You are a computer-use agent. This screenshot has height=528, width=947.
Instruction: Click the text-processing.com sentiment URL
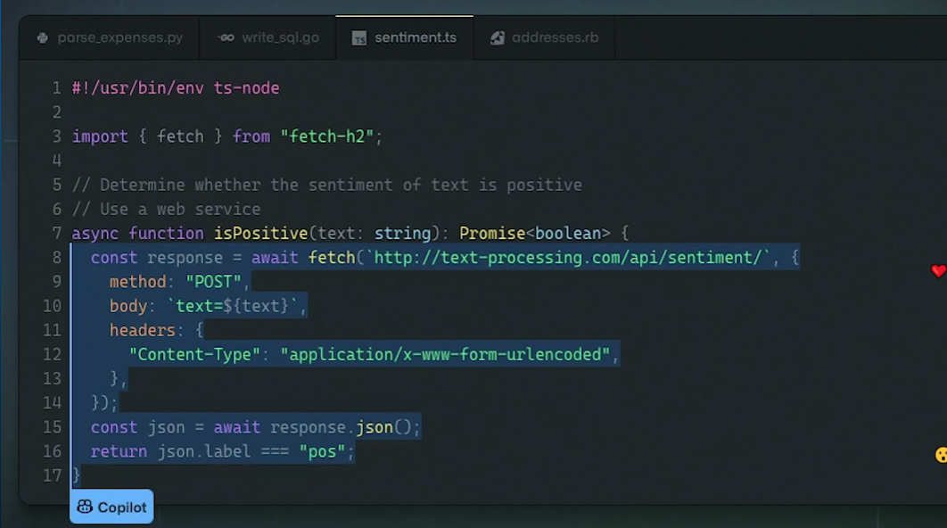click(568, 258)
